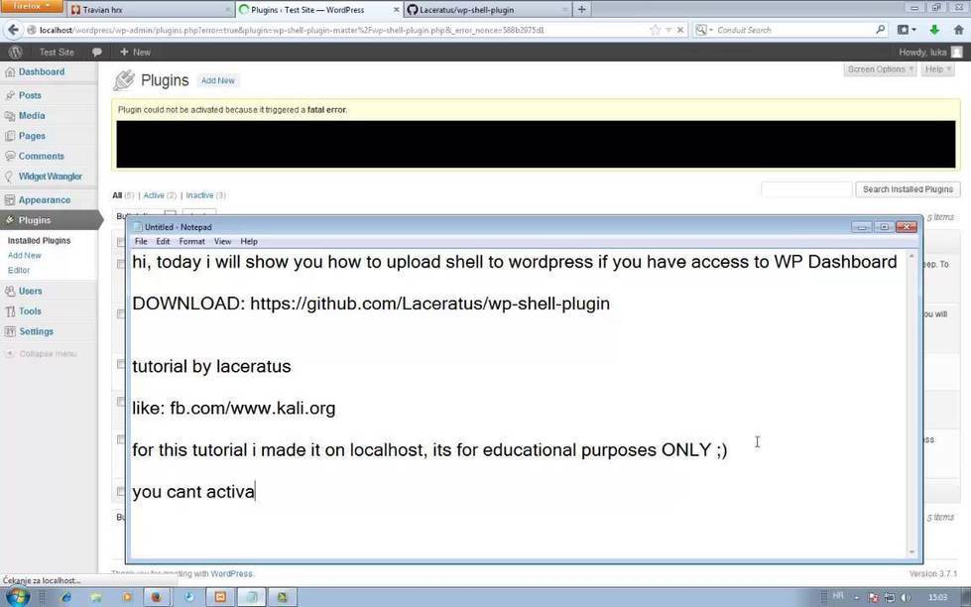Stop page loading with the X icon

pyautogui.click(x=680, y=30)
